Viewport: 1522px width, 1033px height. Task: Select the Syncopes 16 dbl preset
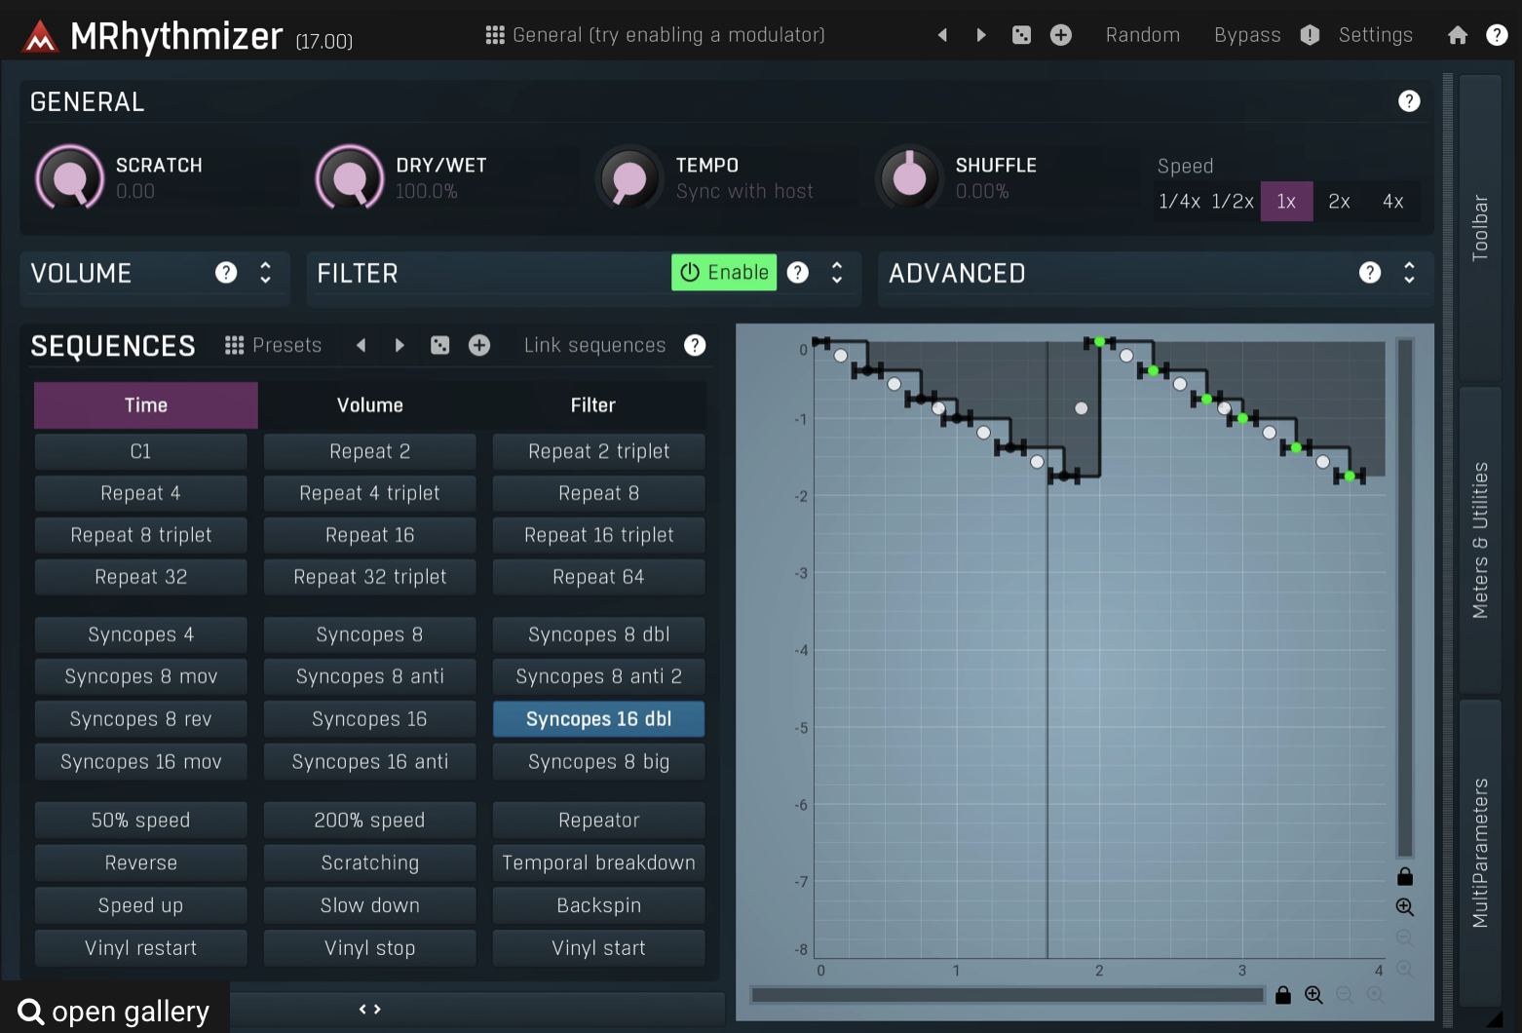[x=598, y=719]
